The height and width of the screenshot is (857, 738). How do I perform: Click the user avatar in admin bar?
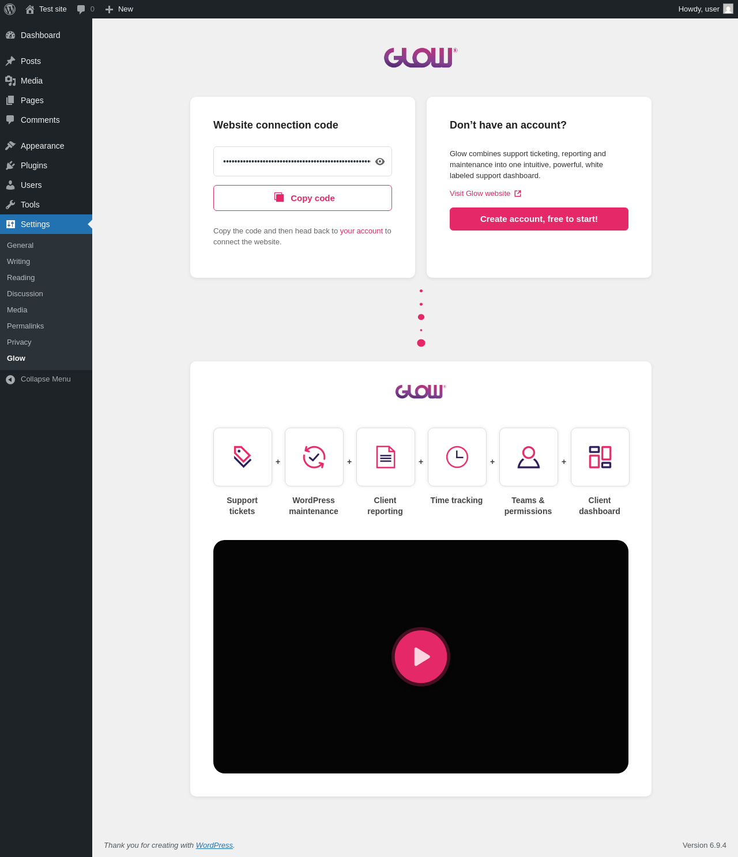[x=728, y=9]
